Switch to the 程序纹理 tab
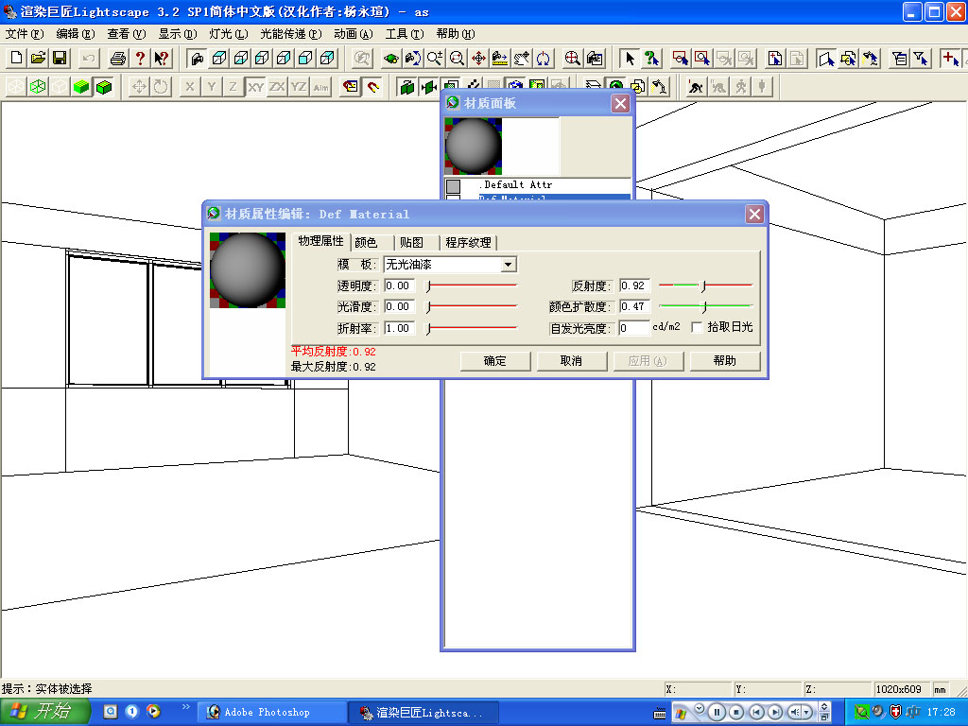968x726 pixels. tap(469, 243)
